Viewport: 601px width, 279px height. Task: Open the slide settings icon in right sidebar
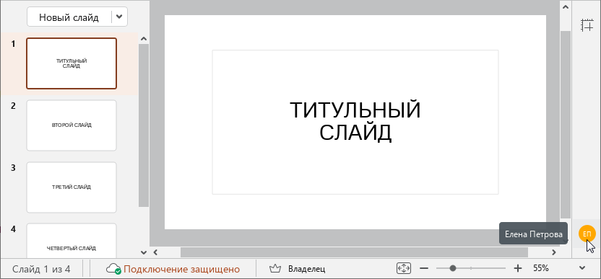pyautogui.click(x=587, y=25)
